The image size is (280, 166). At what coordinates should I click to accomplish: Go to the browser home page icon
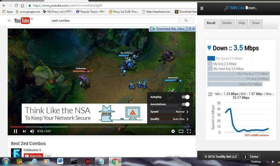coord(22,6)
